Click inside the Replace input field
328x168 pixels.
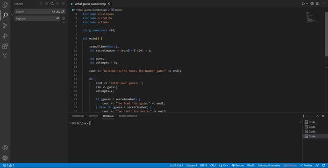coord(35,18)
